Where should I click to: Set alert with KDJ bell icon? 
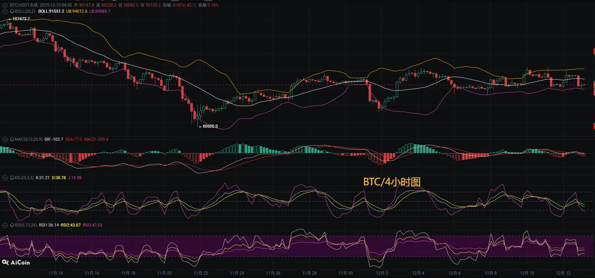coord(12,178)
